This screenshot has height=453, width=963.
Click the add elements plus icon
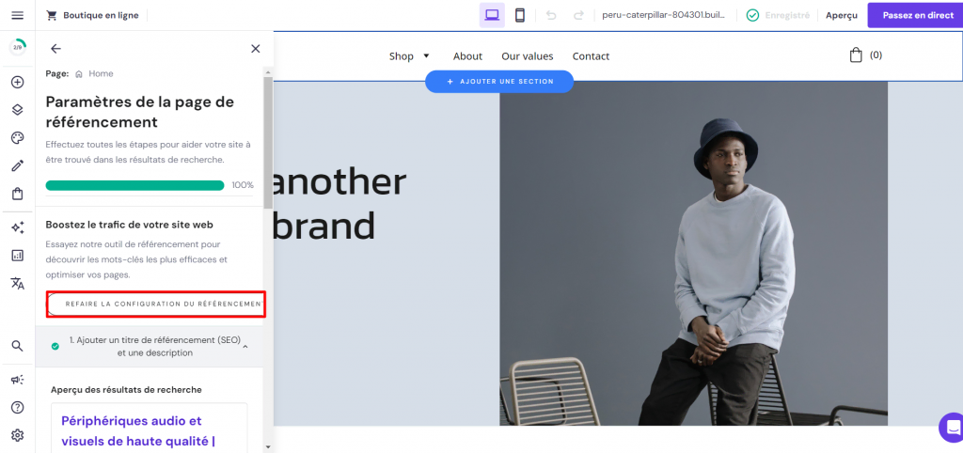pyautogui.click(x=17, y=83)
